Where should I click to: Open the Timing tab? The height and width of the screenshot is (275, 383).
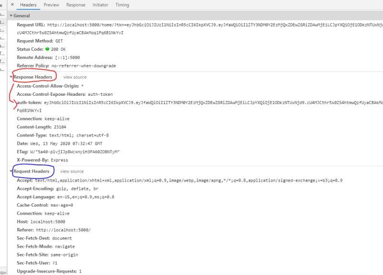point(122,5)
